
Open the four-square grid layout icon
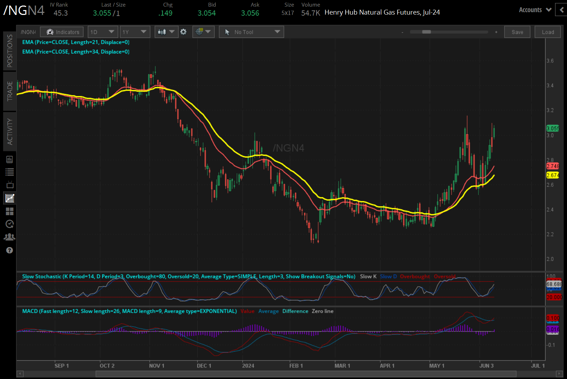[10, 211]
